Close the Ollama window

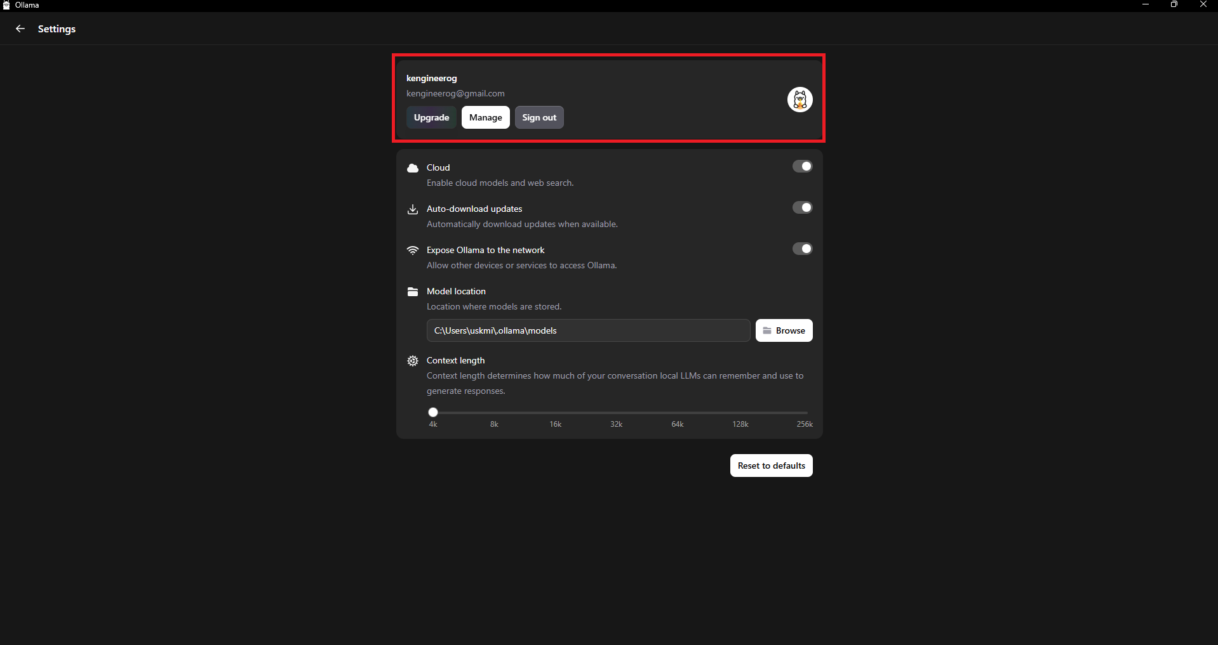(1203, 5)
